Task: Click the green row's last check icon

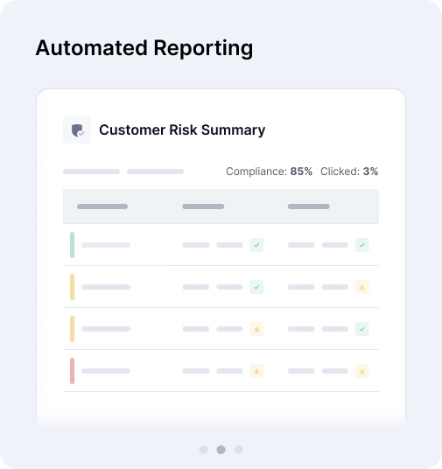Action: tap(362, 245)
